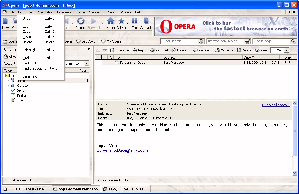The width and height of the screenshot is (299, 194).
Task: Sort messages by the Size column
Action: click(286, 57)
